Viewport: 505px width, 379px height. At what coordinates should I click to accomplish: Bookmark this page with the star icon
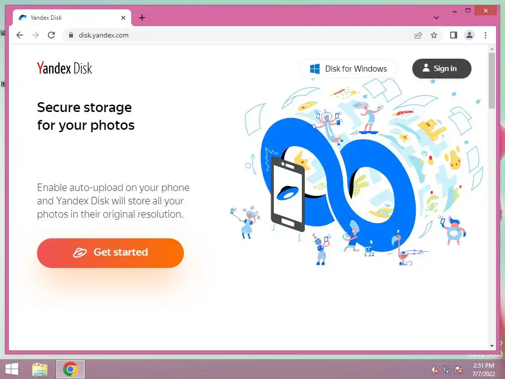434,35
